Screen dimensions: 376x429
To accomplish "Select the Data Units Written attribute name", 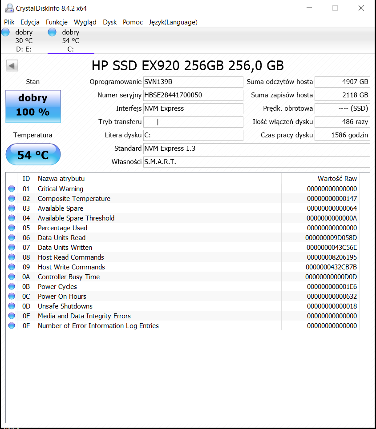I will pos(65,248).
